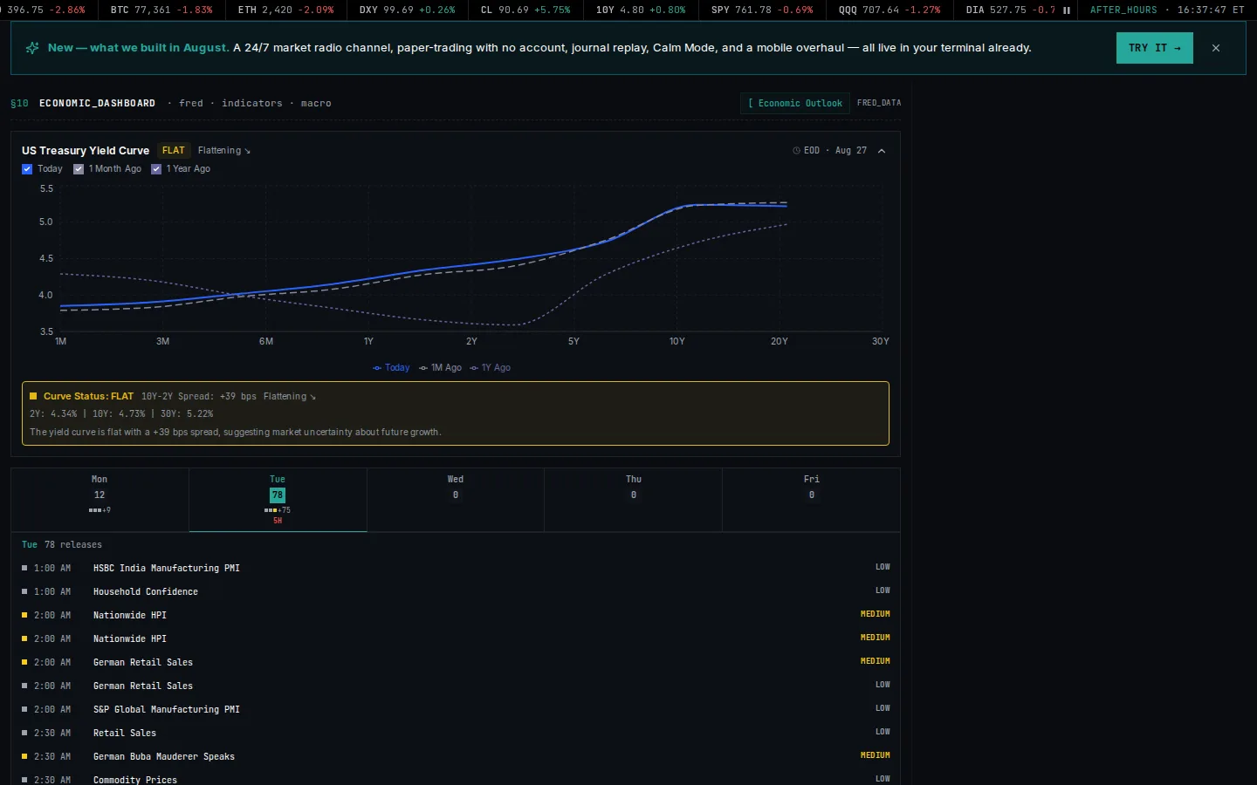
Task: Click the DXY ticker quote
Action: click(408, 10)
